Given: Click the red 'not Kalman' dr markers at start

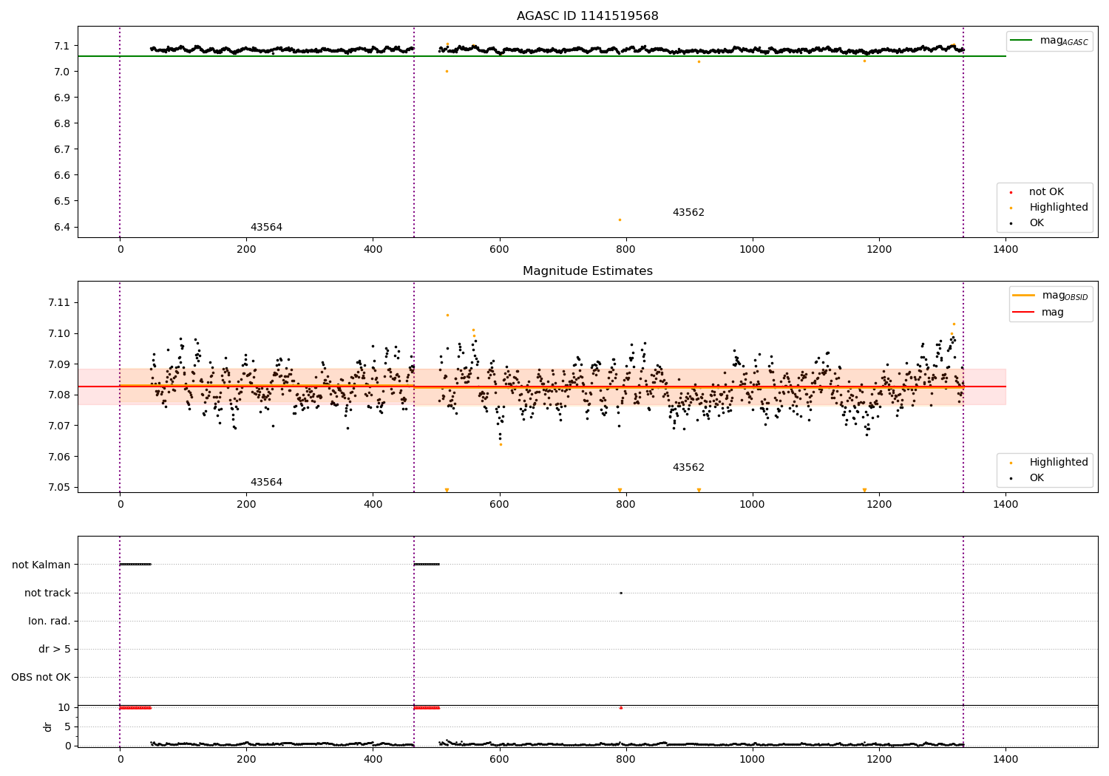Looking at the screenshot, I should coord(135,708).
